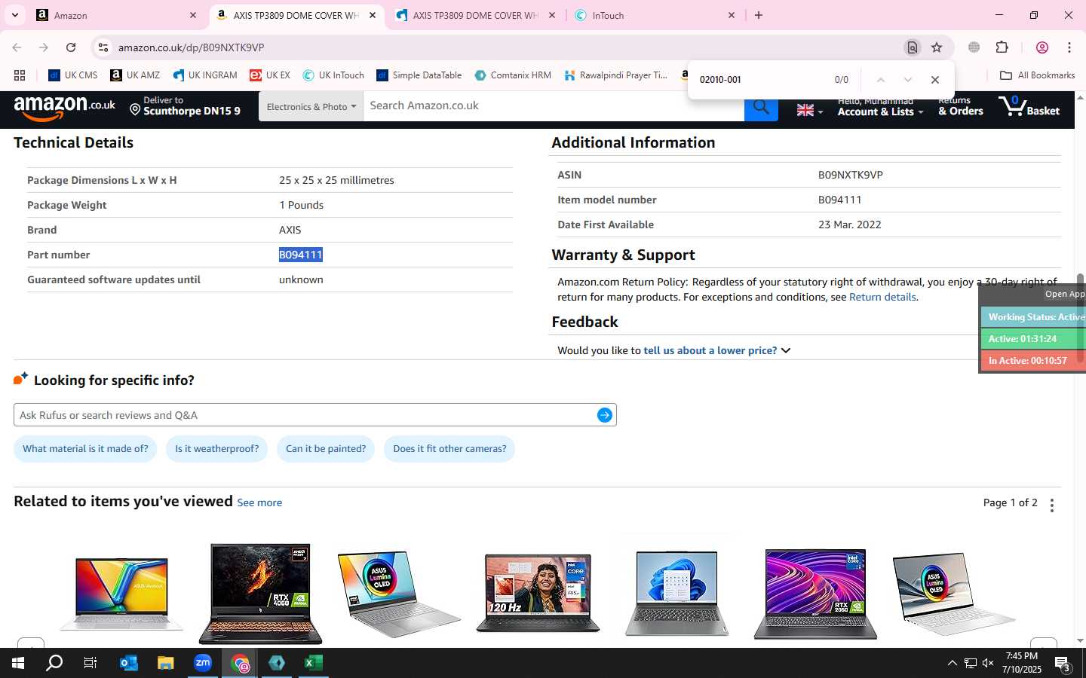1086x678 pixels.
Task: Open the Comtanix HRM bookmark
Action: pyautogui.click(x=513, y=75)
